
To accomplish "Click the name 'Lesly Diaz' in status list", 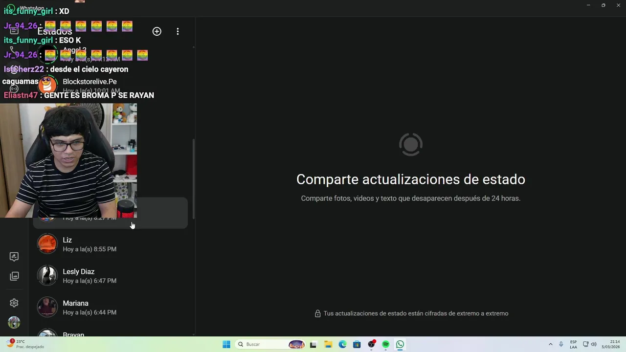I will (x=78, y=272).
